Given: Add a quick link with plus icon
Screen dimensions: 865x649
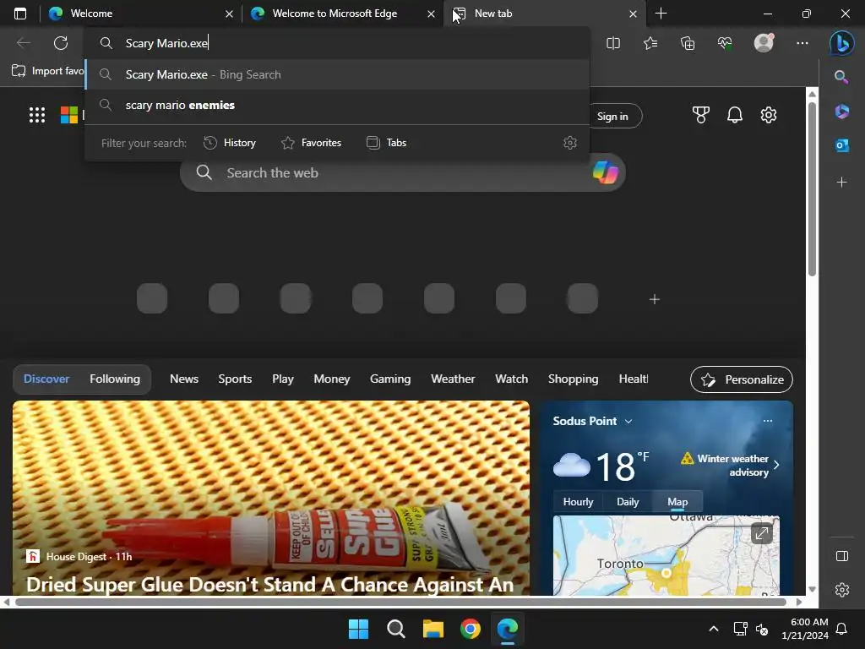Looking at the screenshot, I should coord(655,299).
